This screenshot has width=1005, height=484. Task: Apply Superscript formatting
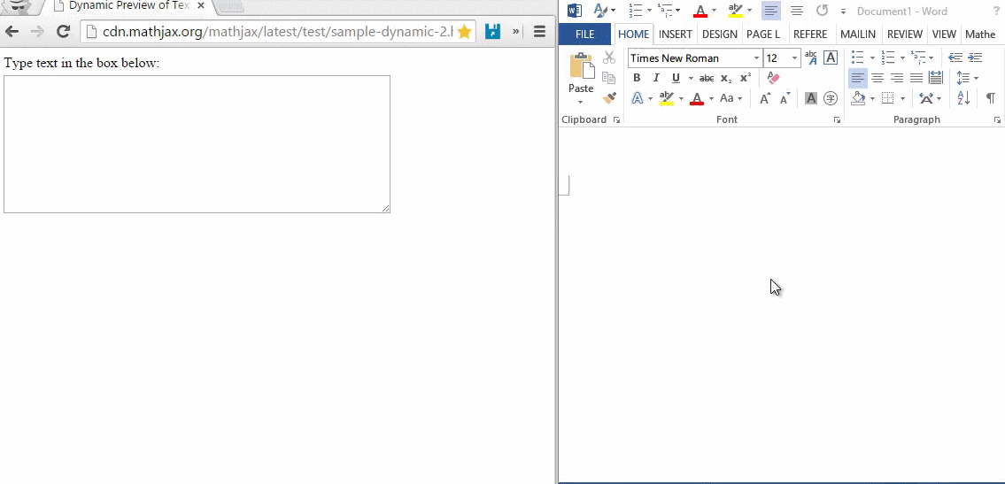click(746, 78)
